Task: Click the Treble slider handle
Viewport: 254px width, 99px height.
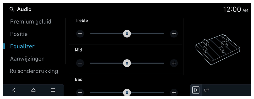Action: (x=127, y=34)
